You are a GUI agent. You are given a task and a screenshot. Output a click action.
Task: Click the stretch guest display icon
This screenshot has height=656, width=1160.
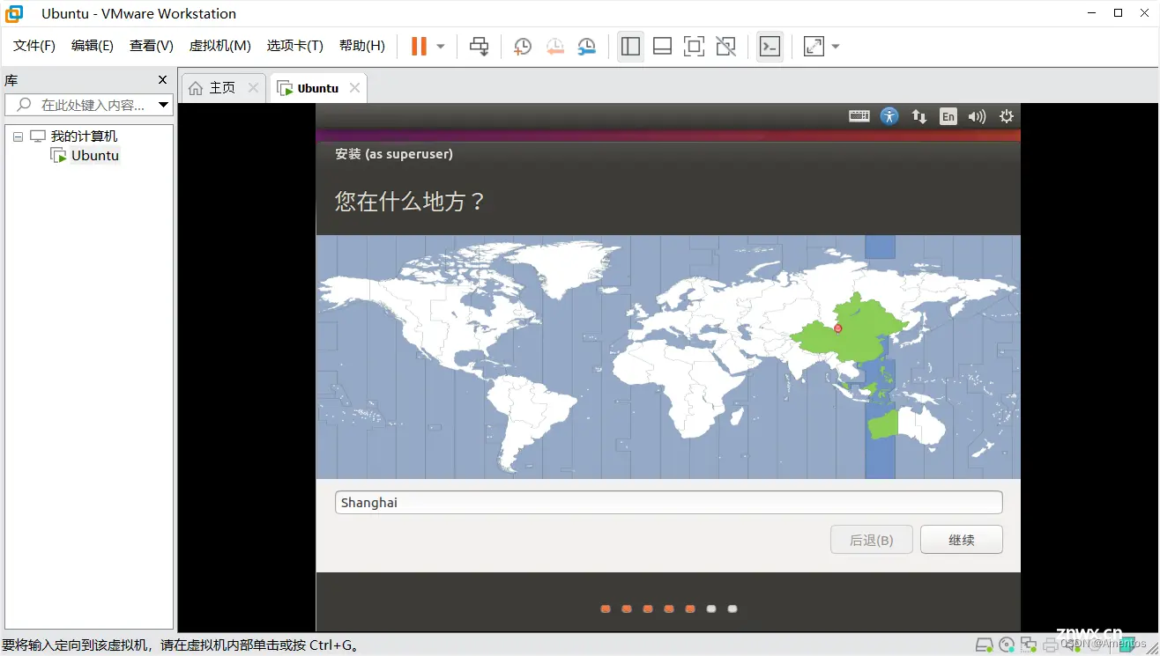click(814, 47)
